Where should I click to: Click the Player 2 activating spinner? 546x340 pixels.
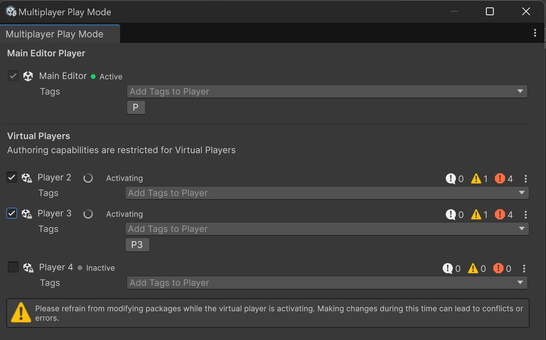point(88,178)
